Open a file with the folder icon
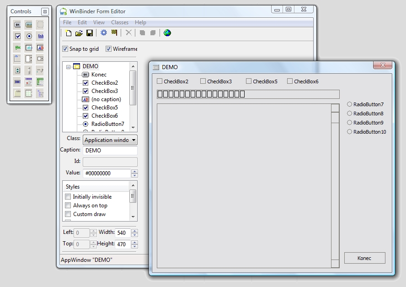The height and width of the screenshot is (287, 406). coord(79,33)
